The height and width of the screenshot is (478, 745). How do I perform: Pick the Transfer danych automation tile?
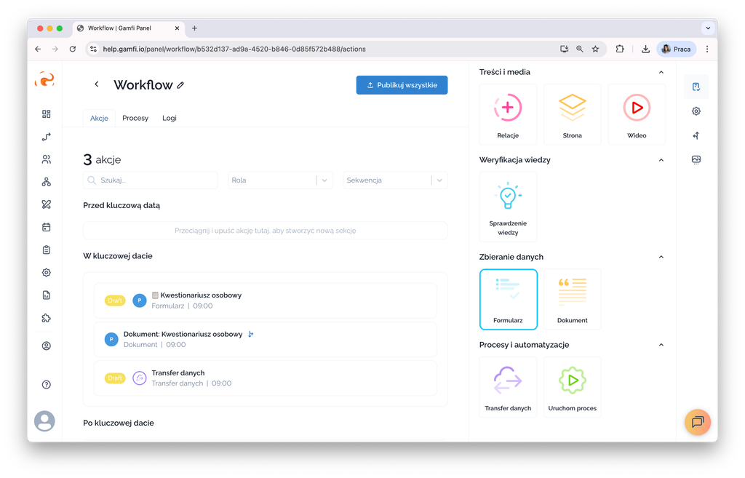point(508,386)
